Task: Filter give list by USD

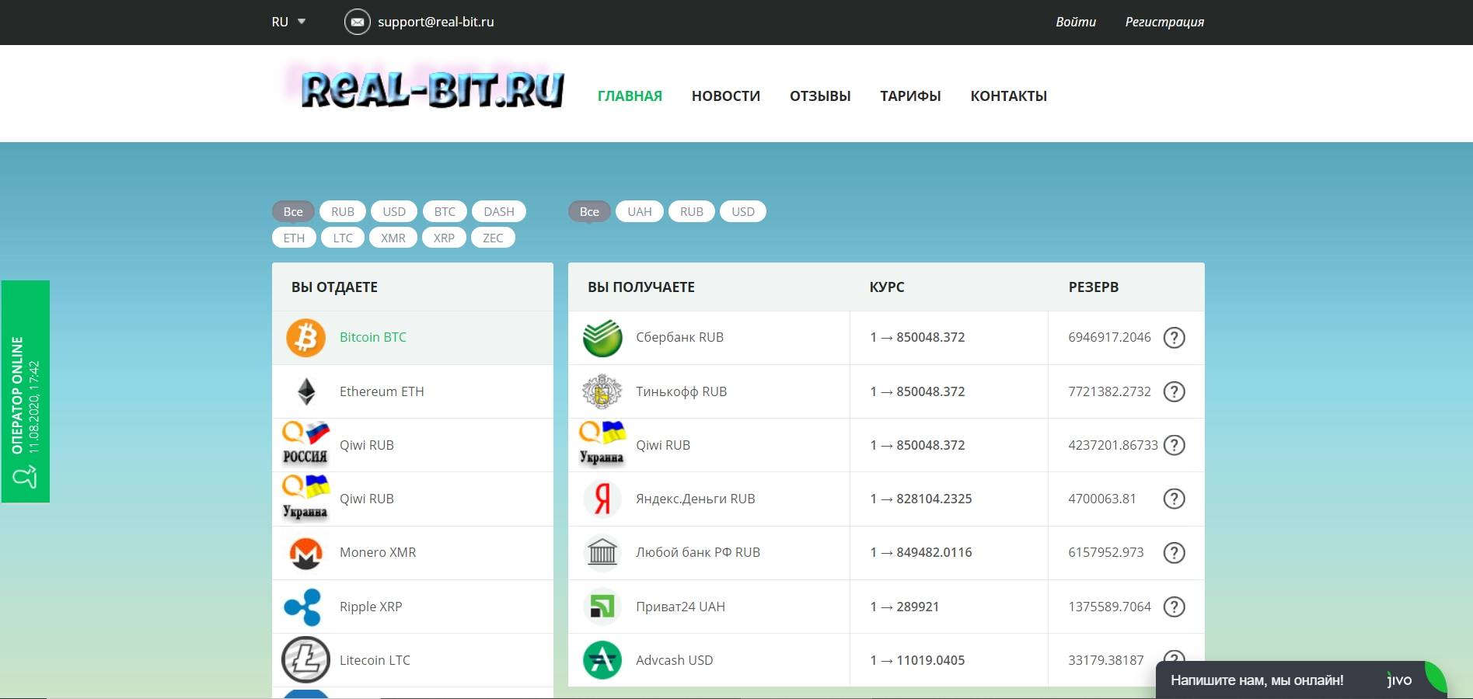Action: [x=394, y=211]
